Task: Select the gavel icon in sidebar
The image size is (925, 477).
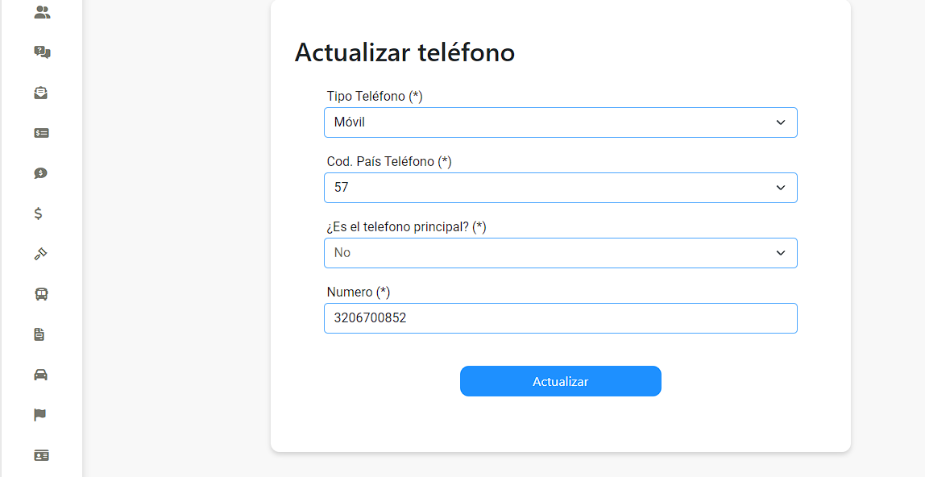Action: coord(40,254)
